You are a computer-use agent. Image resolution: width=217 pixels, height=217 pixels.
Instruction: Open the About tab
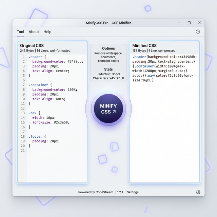34,32
